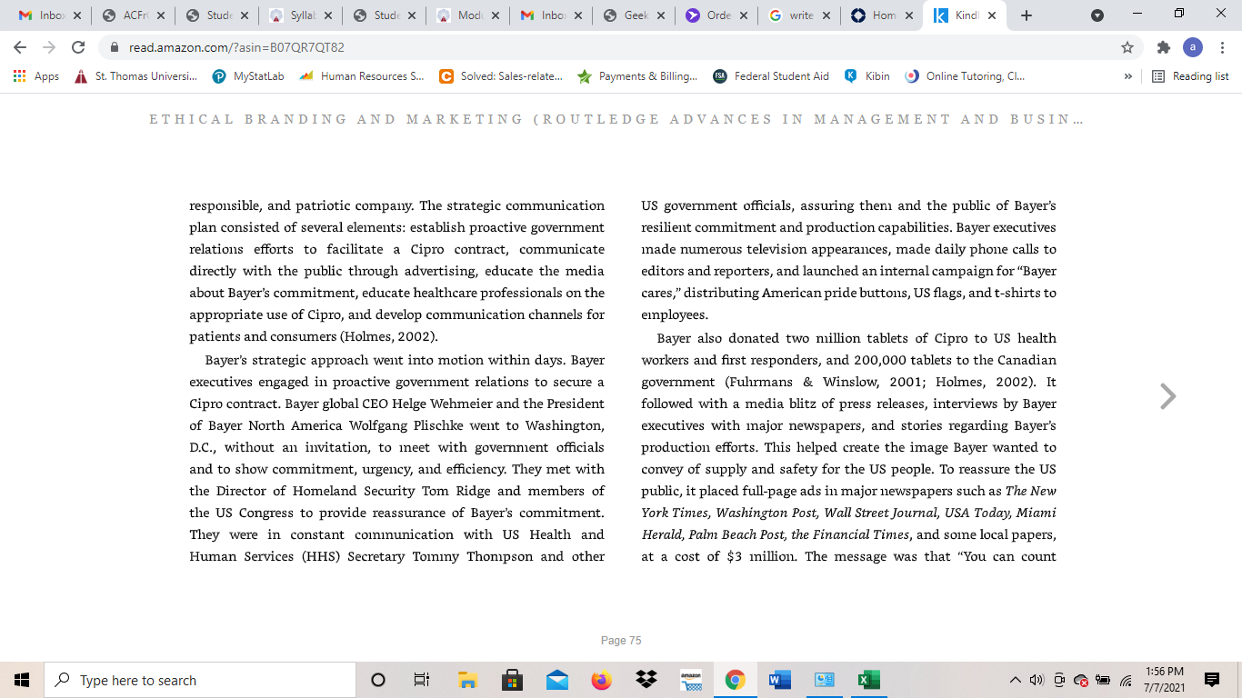The image size is (1242, 698).
Task: Open the volume control in the tray
Action: [x=1037, y=680]
